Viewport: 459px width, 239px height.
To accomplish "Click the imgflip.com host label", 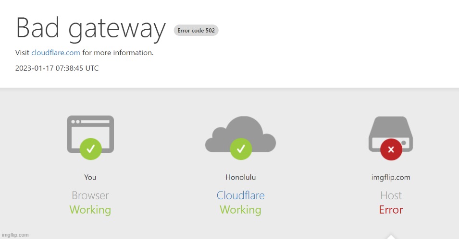I will (391, 177).
